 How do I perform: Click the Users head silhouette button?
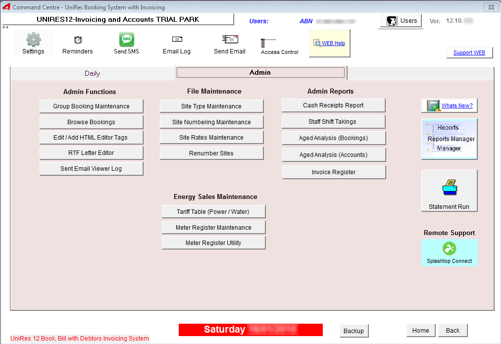click(x=401, y=21)
